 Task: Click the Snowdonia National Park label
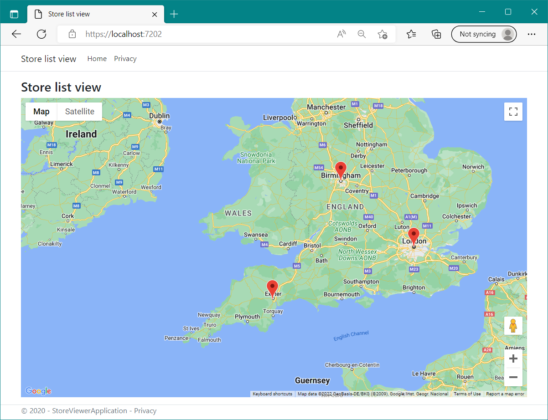click(256, 158)
